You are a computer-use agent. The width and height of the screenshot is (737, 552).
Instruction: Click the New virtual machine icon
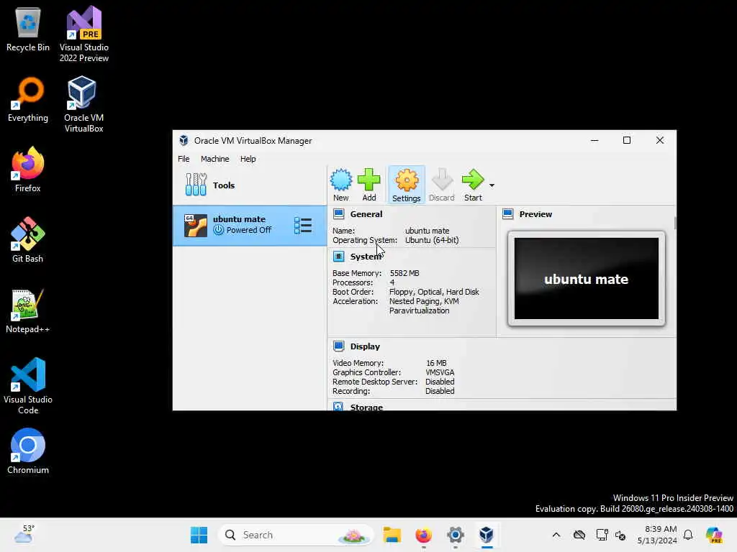click(x=340, y=185)
